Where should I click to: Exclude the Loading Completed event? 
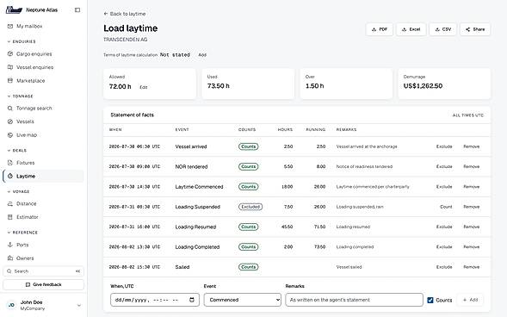pyautogui.click(x=444, y=247)
